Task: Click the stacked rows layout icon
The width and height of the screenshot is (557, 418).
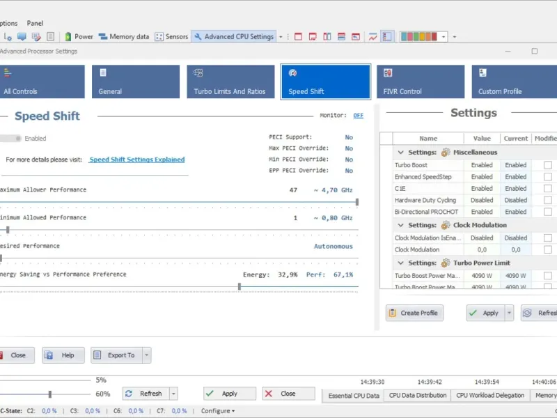Action: [x=341, y=37]
